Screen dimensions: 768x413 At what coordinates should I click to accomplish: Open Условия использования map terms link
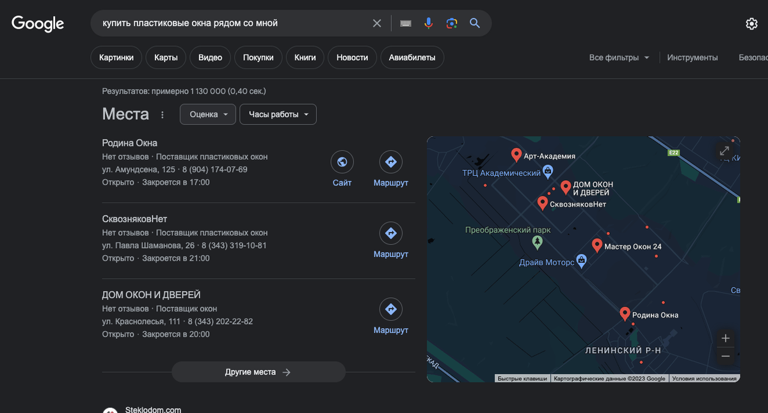704,378
